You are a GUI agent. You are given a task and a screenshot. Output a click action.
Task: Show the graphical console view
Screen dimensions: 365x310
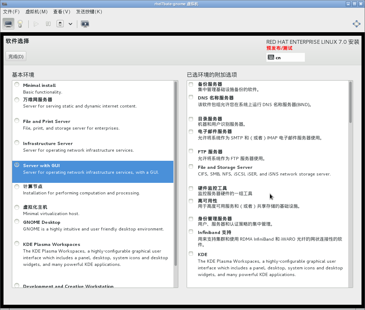click(8, 24)
